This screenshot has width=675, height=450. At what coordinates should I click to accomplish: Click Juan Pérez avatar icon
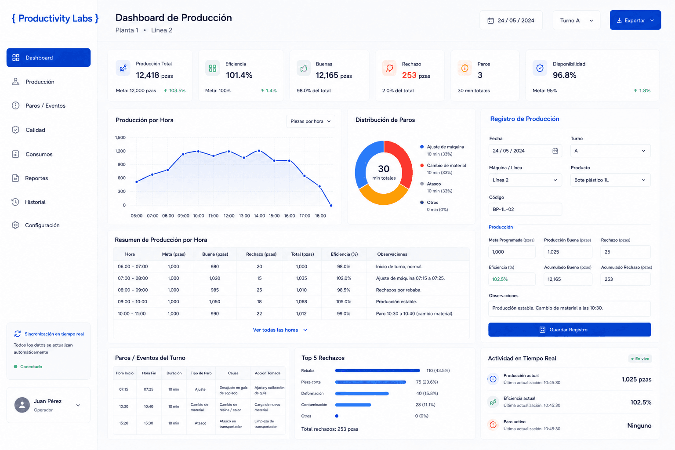tap(22, 405)
